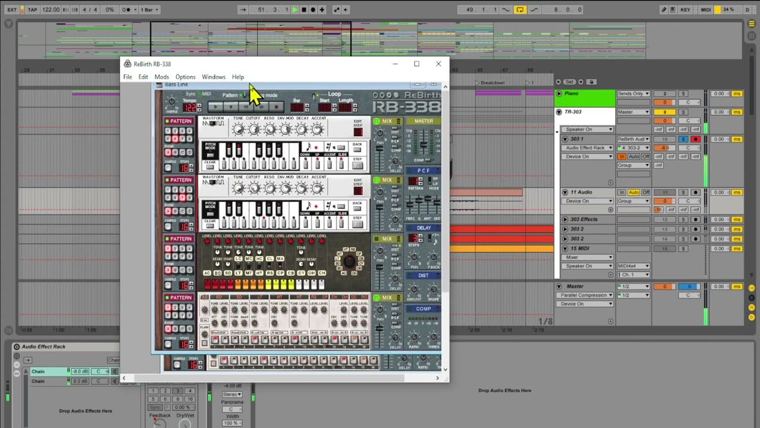The height and width of the screenshot is (428, 760).
Task: Solo the Piano track
Action: [x=683, y=94]
